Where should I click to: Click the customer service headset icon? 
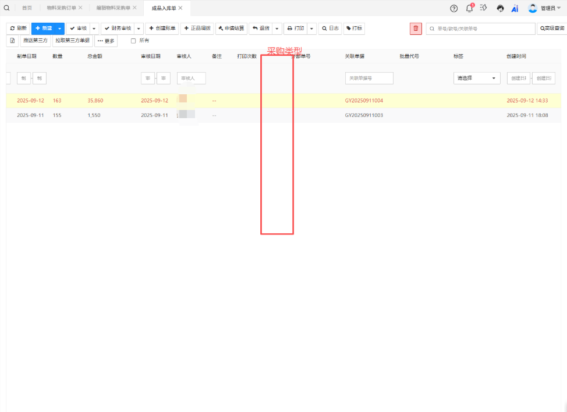click(500, 8)
